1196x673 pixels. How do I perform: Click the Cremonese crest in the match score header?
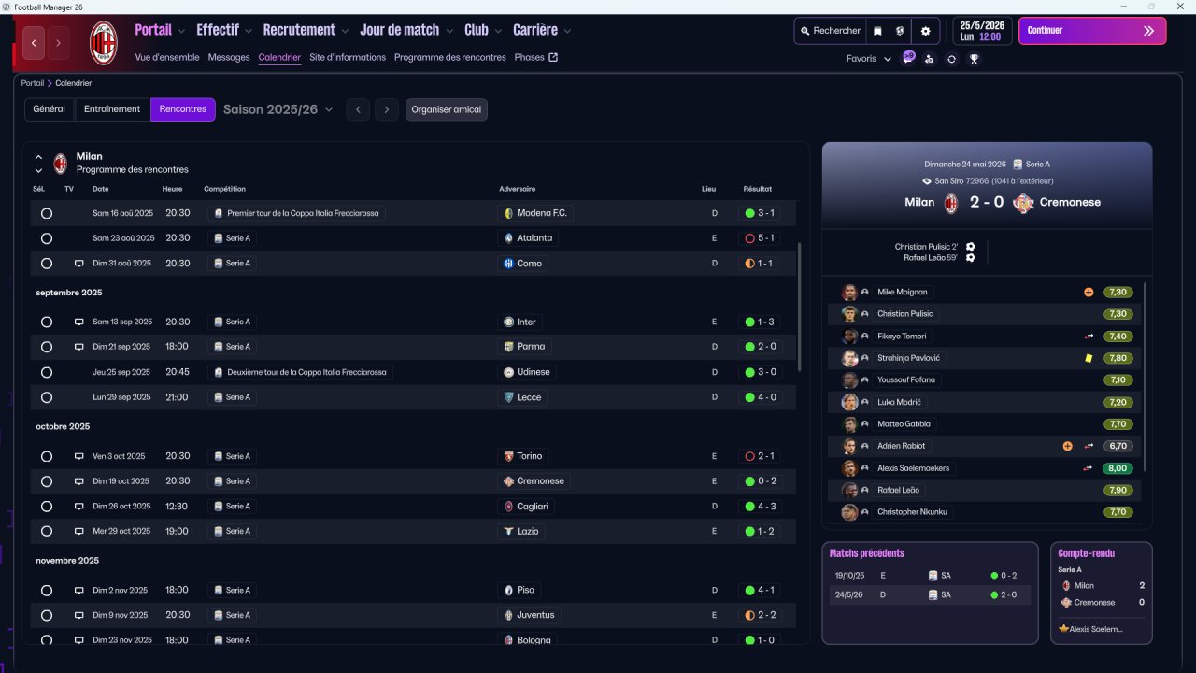pos(1024,203)
